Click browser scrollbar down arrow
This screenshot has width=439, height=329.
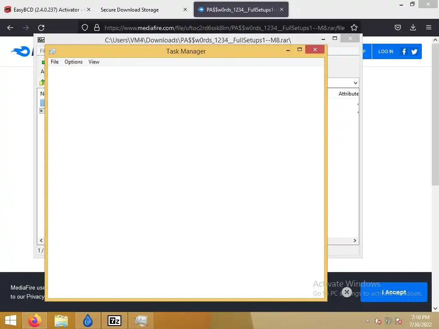point(435,308)
